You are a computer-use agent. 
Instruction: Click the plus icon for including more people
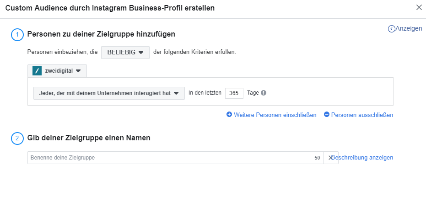coord(229,115)
